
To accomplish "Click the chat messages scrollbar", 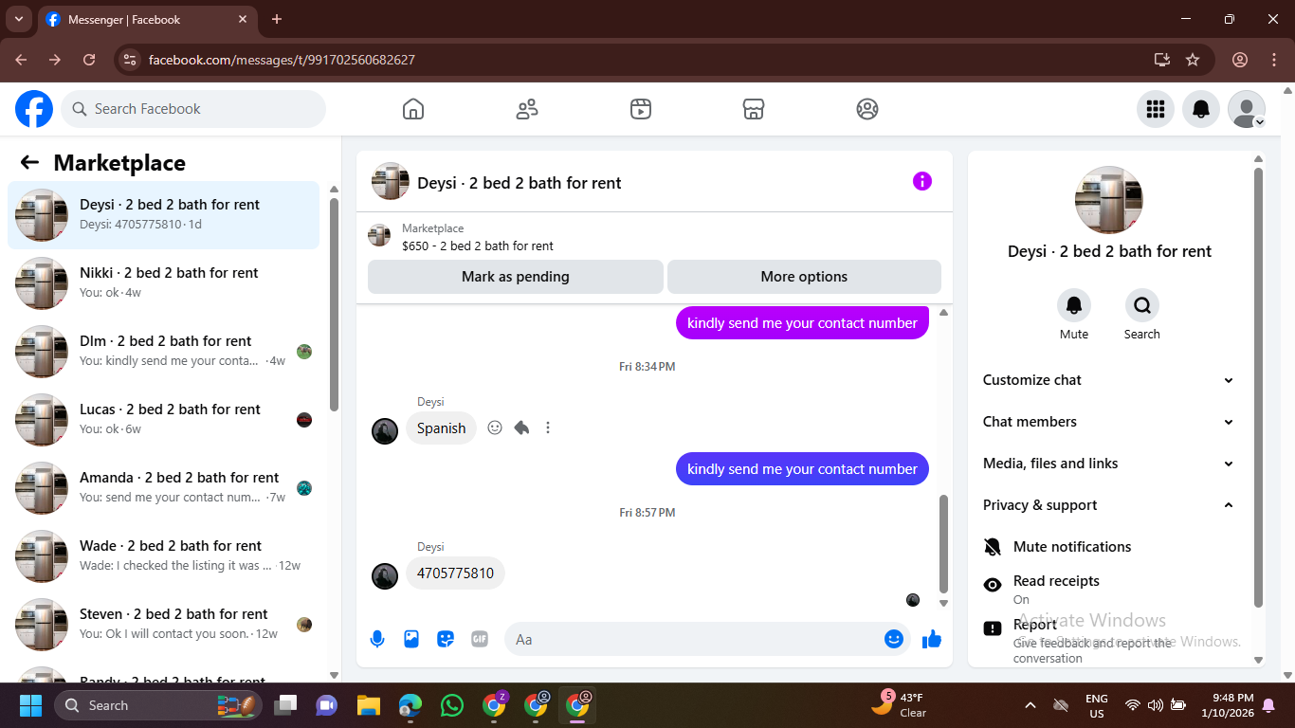I will [x=943, y=543].
